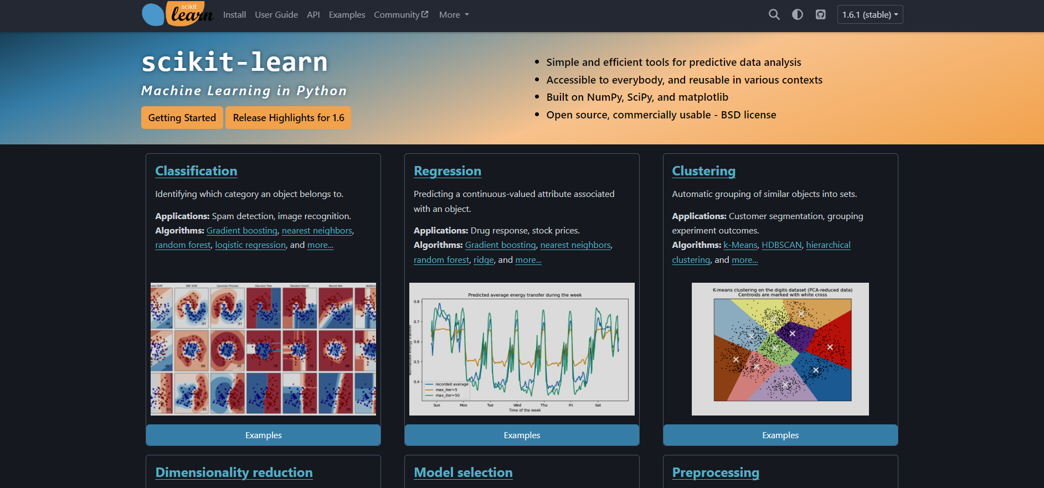
Task: Open the Dimensionality reduction heading link
Action: click(x=234, y=473)
